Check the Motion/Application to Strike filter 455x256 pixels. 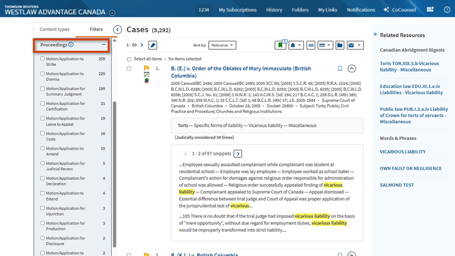tap(43, 59)
